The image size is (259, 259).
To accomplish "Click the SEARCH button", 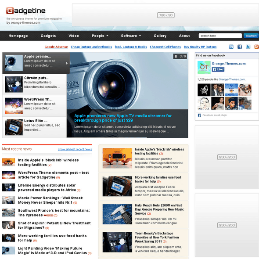I will pyautogui.click(x=251, y=36).
